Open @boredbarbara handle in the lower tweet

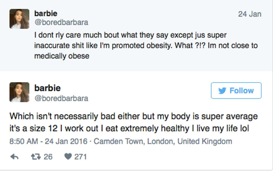pos(61,98)
